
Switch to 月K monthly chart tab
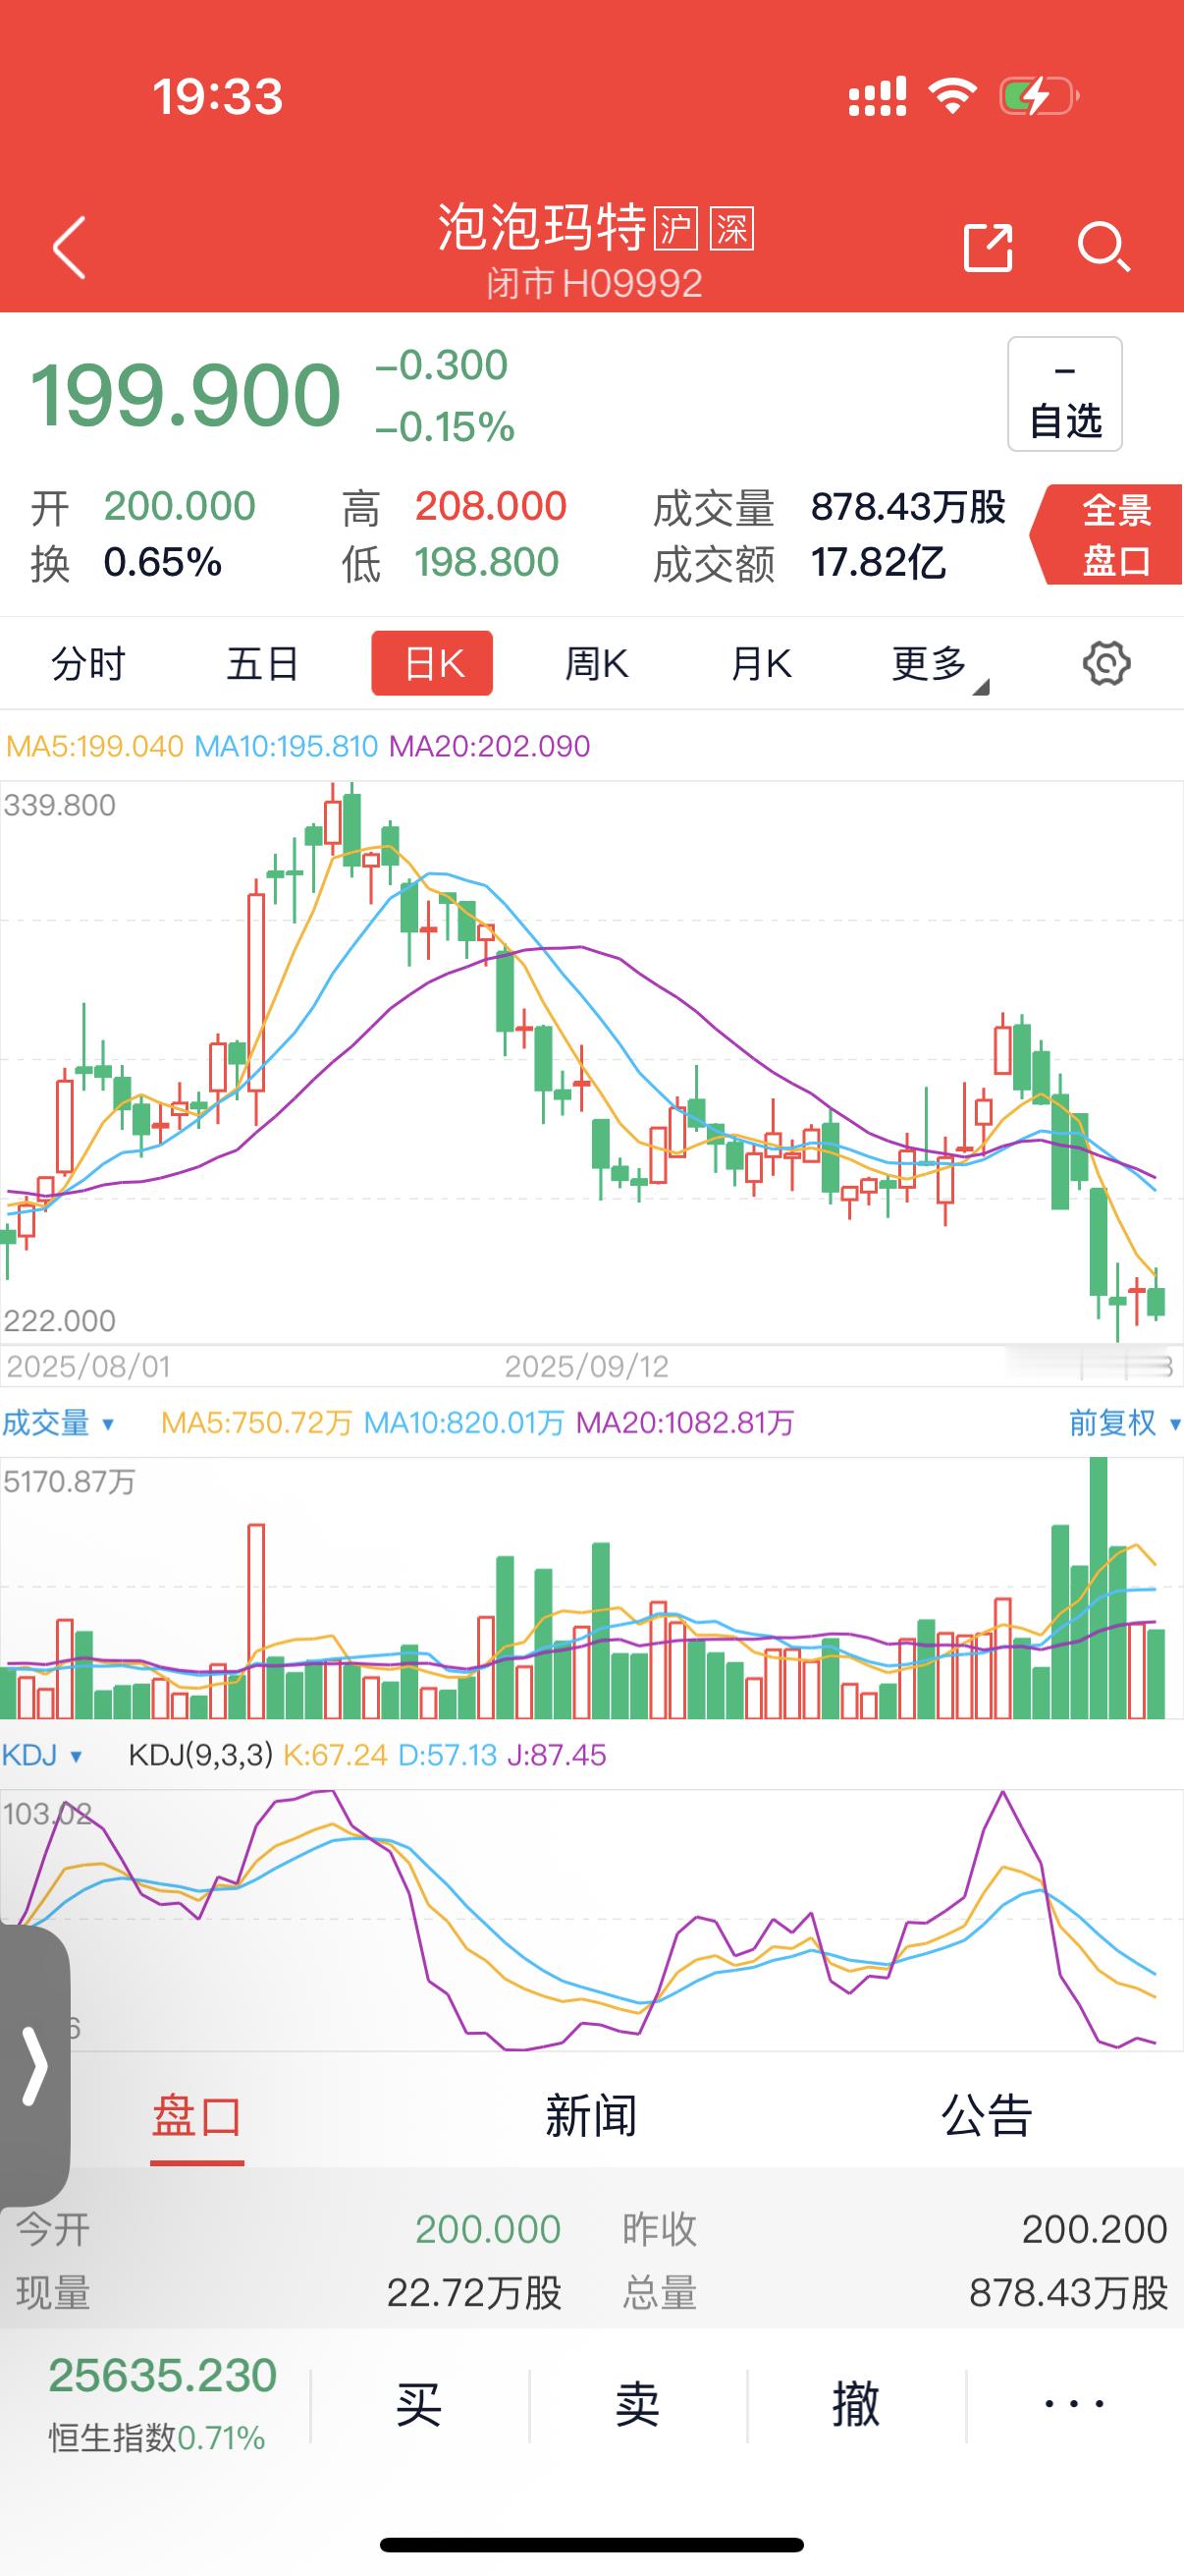pyautogui.click(x=762, y=664)
